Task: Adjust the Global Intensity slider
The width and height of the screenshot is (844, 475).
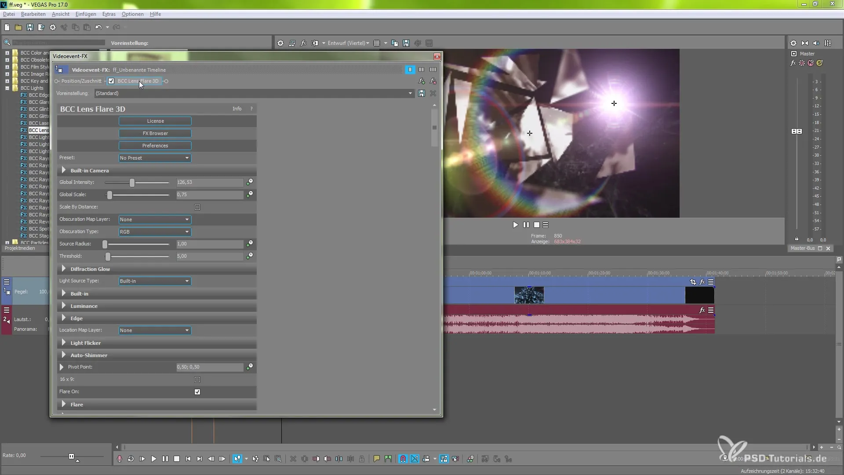Action: click(132, 183)
